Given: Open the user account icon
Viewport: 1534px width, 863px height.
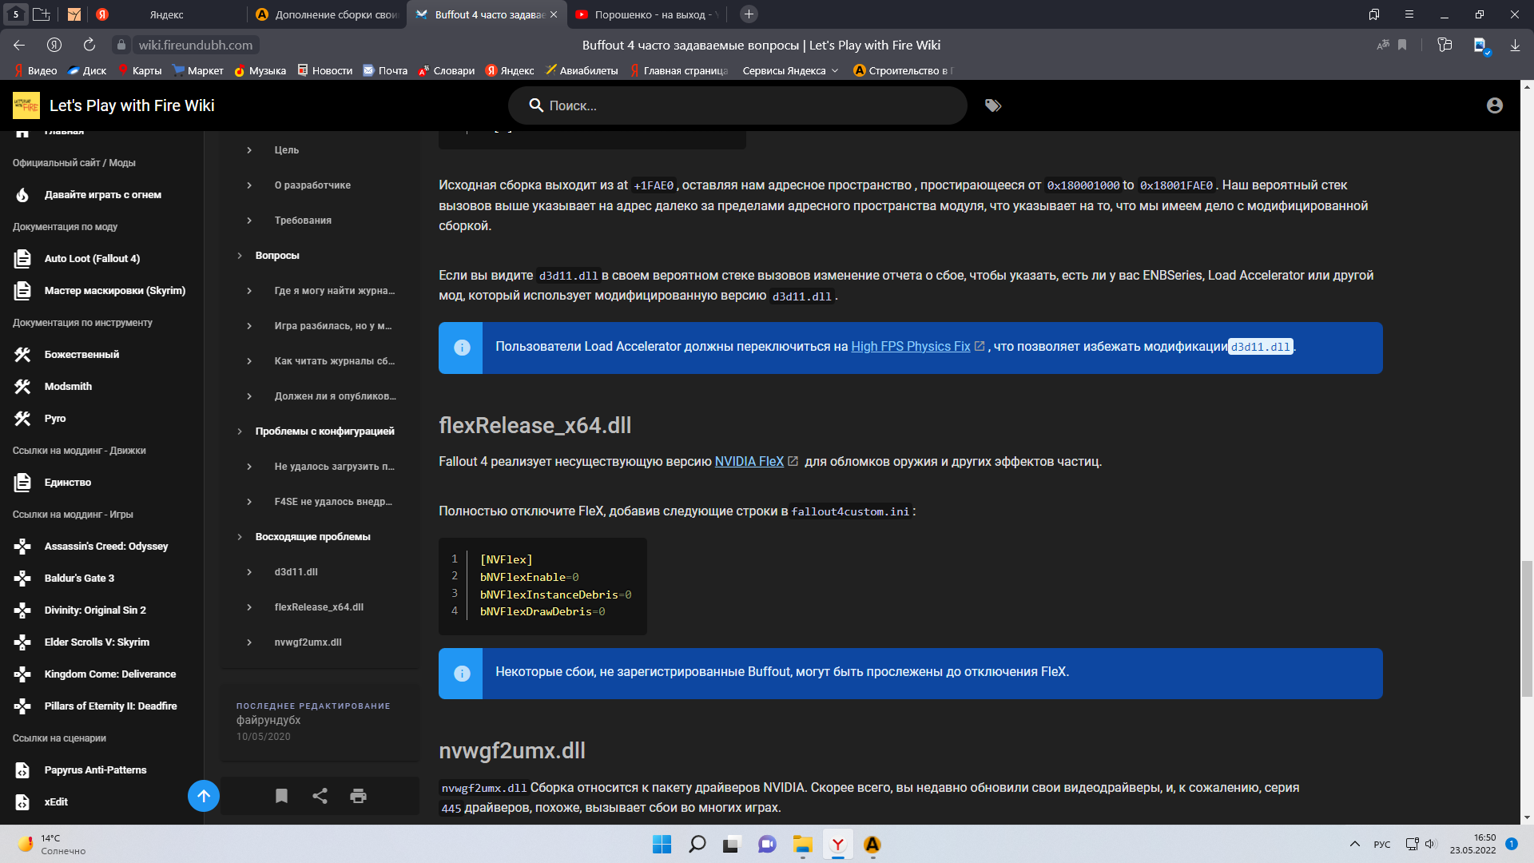Looking at the screenshot, I should point(1494,105).
